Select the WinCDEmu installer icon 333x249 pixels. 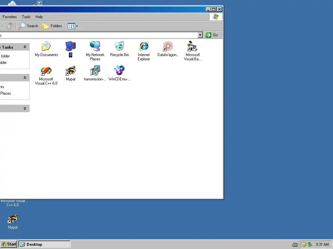coord(119,71)
